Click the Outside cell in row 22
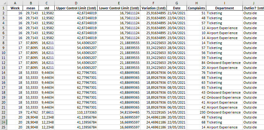 pyautogui.click(x=253, y=112)
